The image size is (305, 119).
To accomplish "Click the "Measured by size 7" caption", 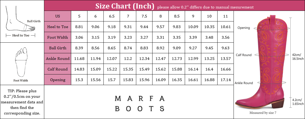I will [x=263, y=113].
